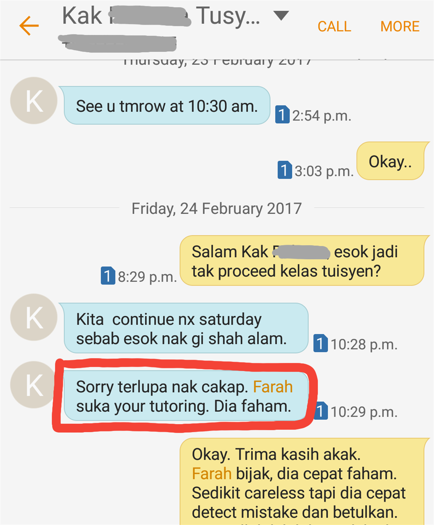The height and width of the screenshot is (525, 434).
Task: Tap the orange Farah link in blue bubble
Action: point(273,387)
